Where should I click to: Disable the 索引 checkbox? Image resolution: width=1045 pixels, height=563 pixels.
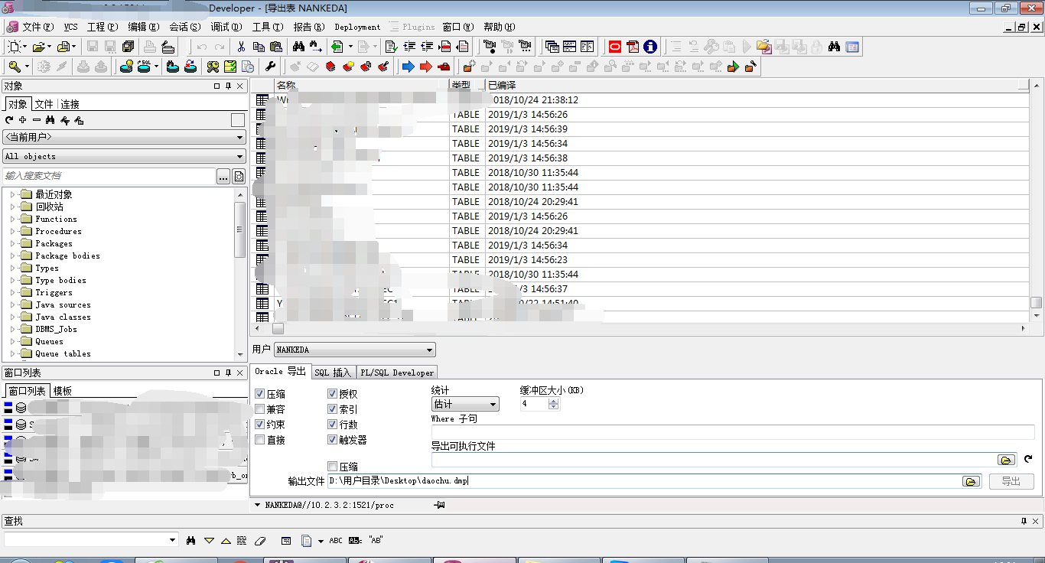333,408
